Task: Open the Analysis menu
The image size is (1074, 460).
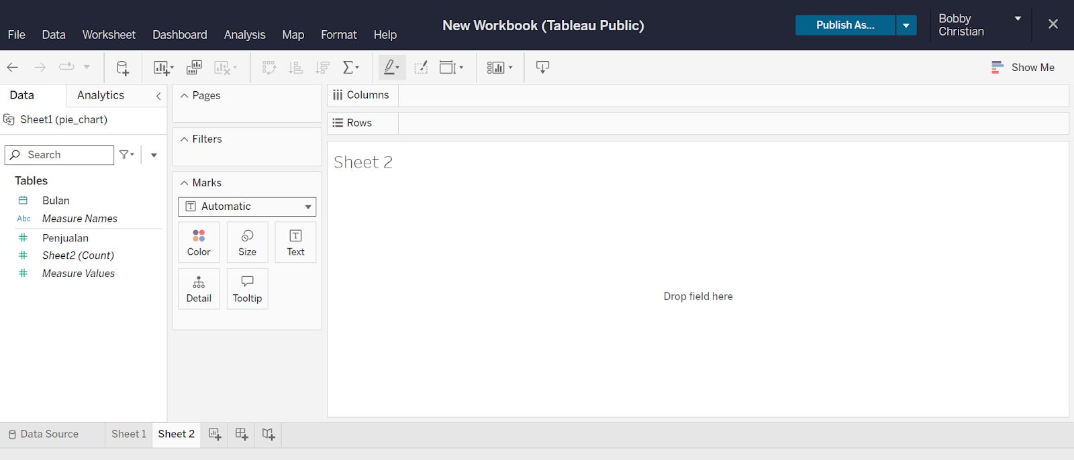Action: [245, 35]
